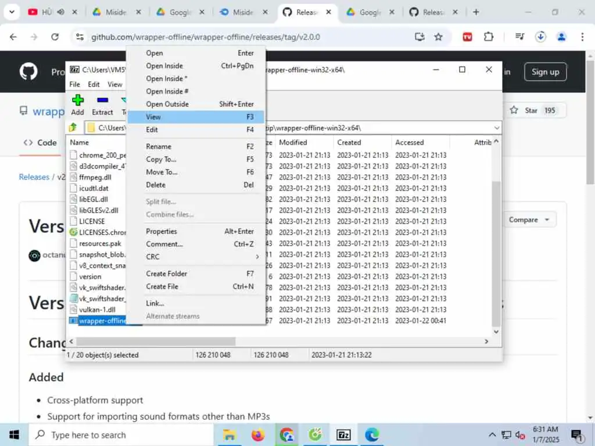
Task: Select Rename in the context menu
Action: [x=196, y=146]
